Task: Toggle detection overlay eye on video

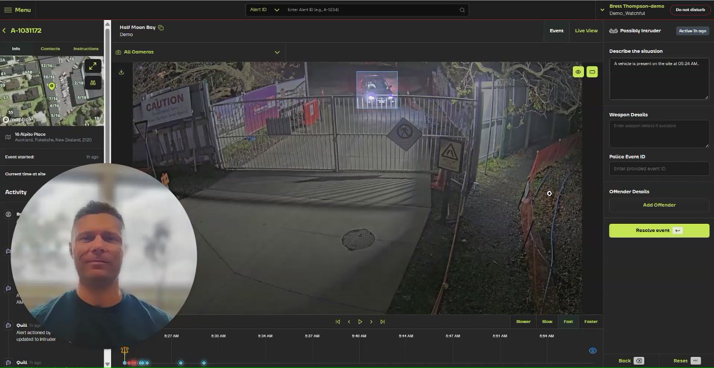Action: [x=578, y=72]
